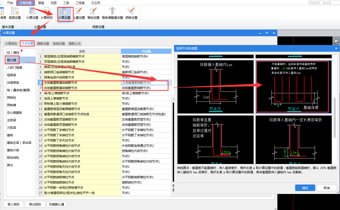Viewport: 340px width, 210px height.
Task: Open 云应用 menu tab
Action: tap(96, 3)
